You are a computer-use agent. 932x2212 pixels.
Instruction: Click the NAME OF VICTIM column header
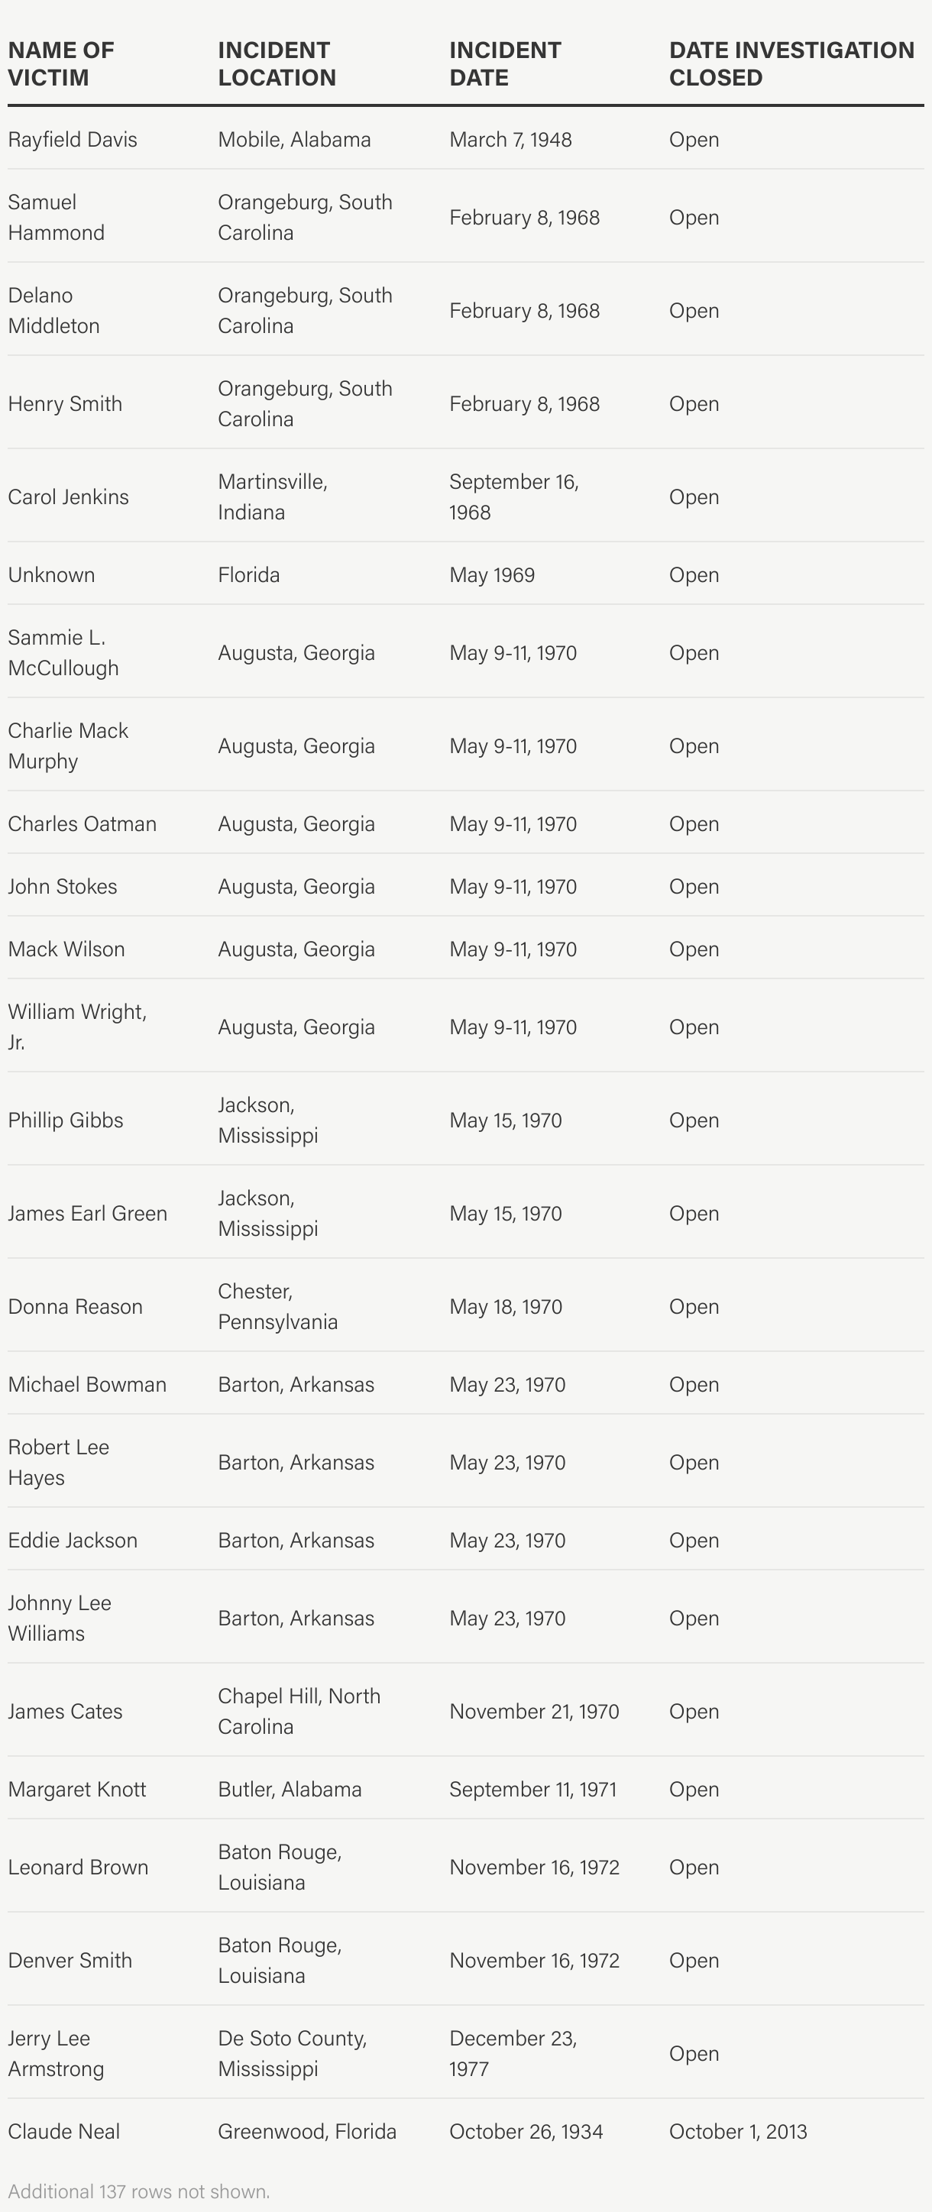pyautogui.click(x=61, y=63)
